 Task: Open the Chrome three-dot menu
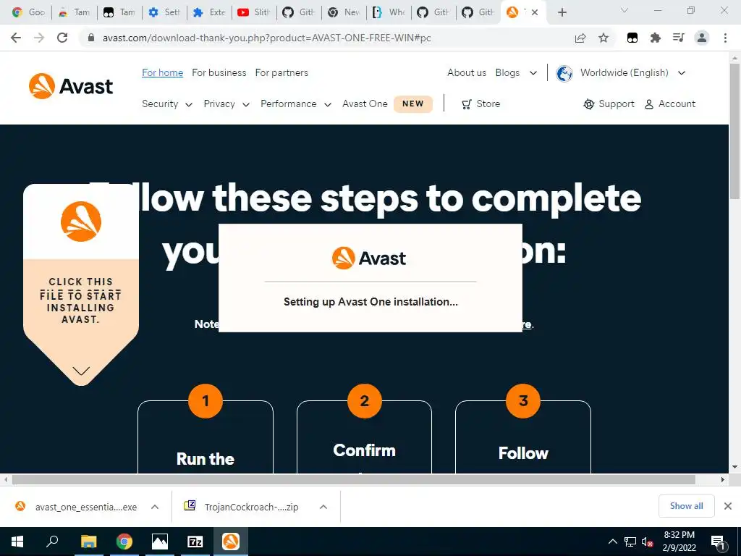tap(725, 38)
